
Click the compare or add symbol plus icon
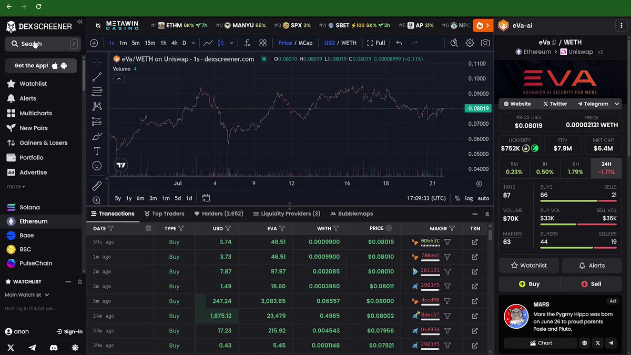click(94, 43)
